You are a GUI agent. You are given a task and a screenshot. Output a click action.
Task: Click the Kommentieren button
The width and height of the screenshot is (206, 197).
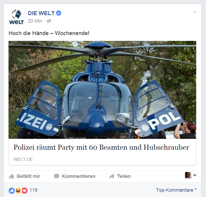(75, 176)
